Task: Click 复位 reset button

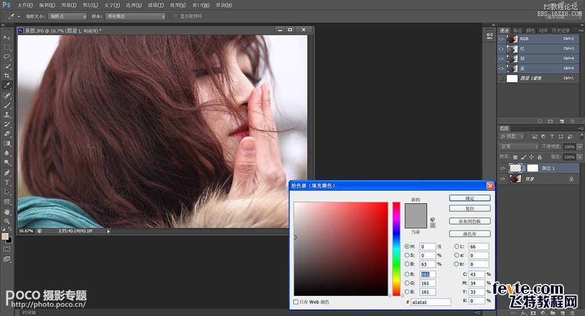Action: point(470,208)
